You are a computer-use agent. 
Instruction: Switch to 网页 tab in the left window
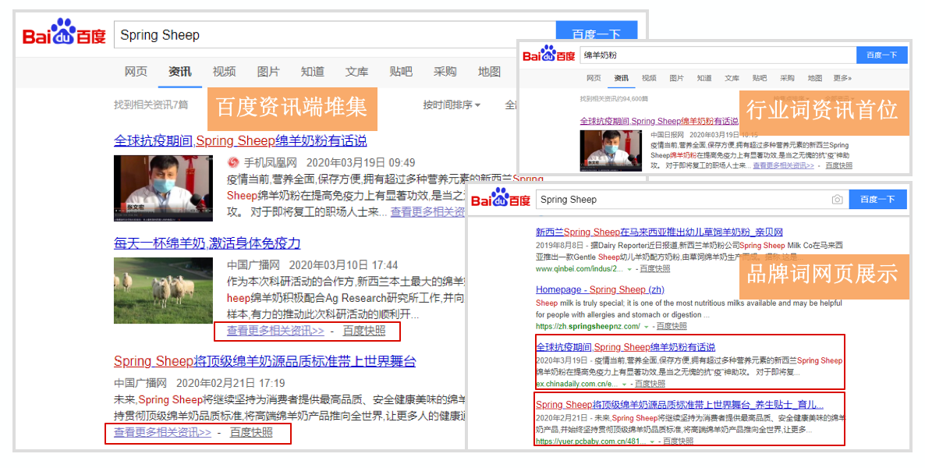[136, 72]
